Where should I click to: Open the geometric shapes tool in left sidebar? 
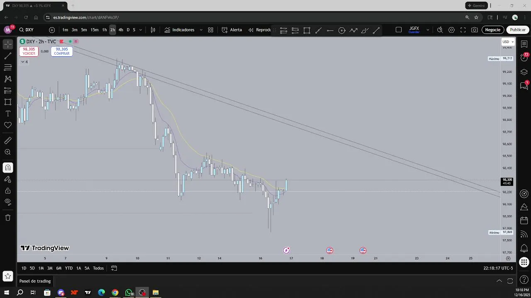[8, 102]
